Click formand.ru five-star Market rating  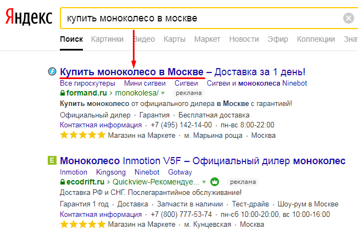[82, 135]
